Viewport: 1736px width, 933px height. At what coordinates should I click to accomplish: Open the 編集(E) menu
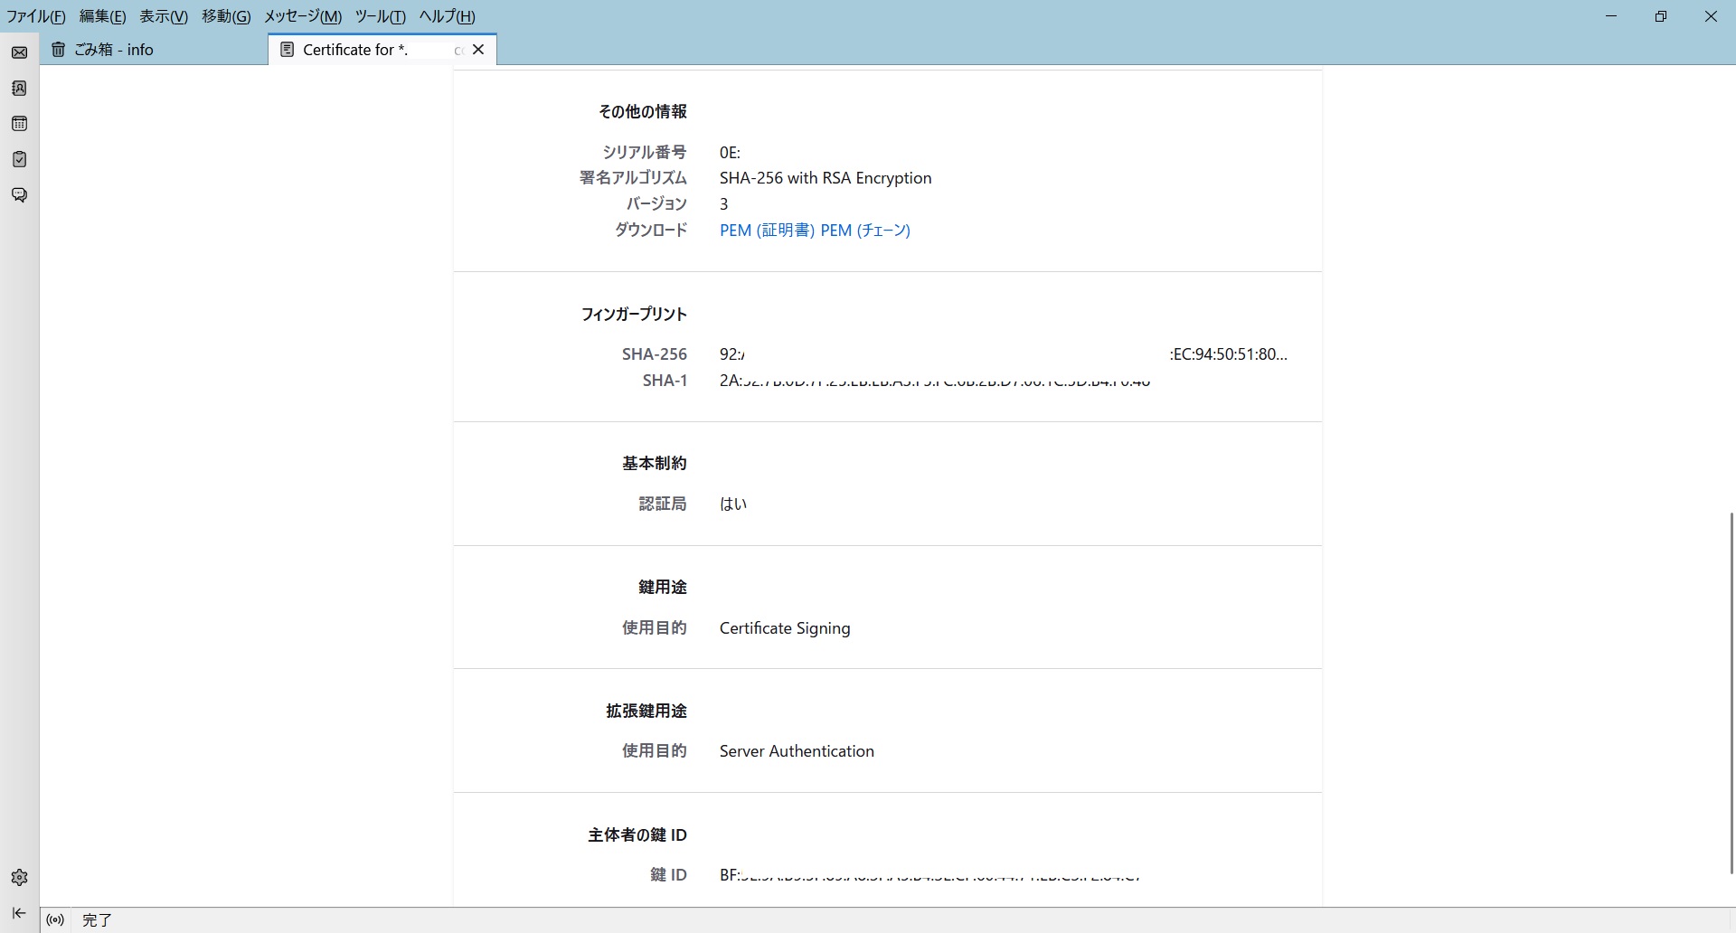102,16
